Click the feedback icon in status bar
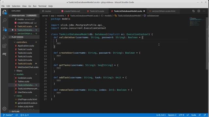This screenshot has width=209, height=117. (200, 115)
